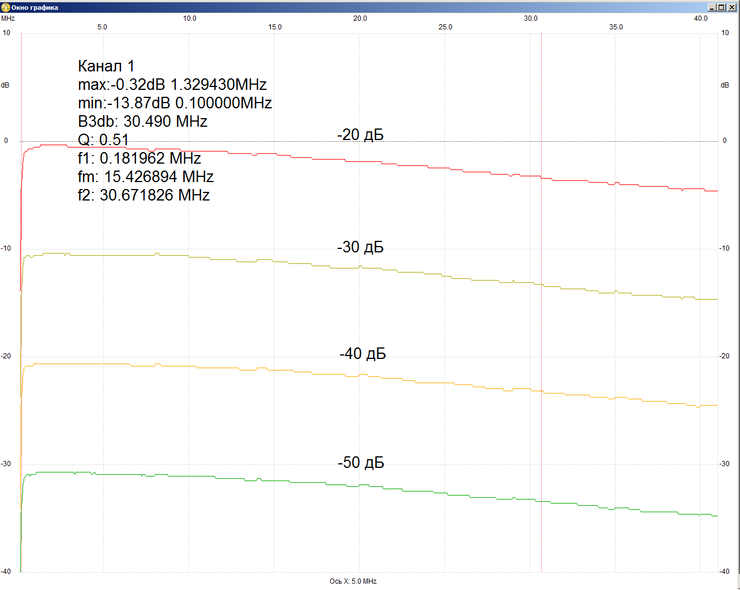Click the B3db: 30.490 MHz value

click(142, 122)
